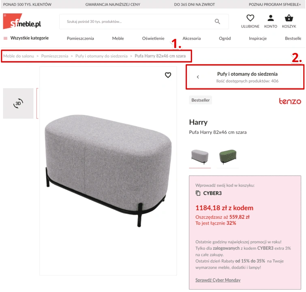Click the search magnifier icon
Screen dimensions: 306x292
pyautogui.click(x=217, y=21)
